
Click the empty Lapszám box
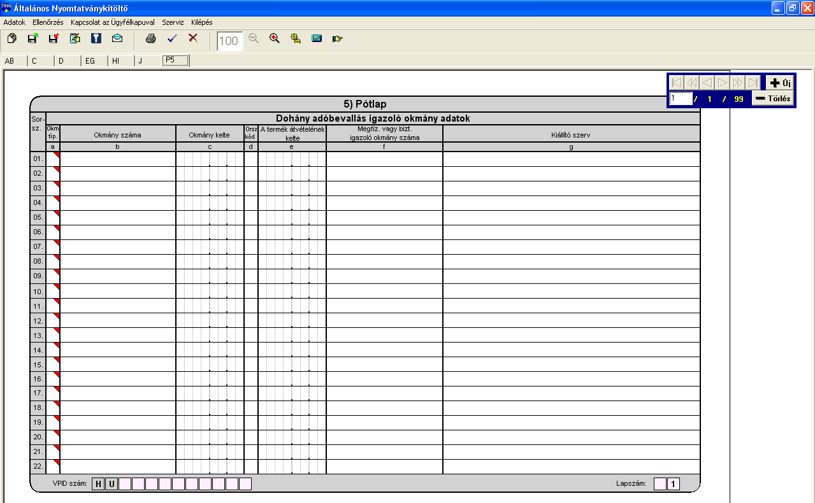point(660,484)
